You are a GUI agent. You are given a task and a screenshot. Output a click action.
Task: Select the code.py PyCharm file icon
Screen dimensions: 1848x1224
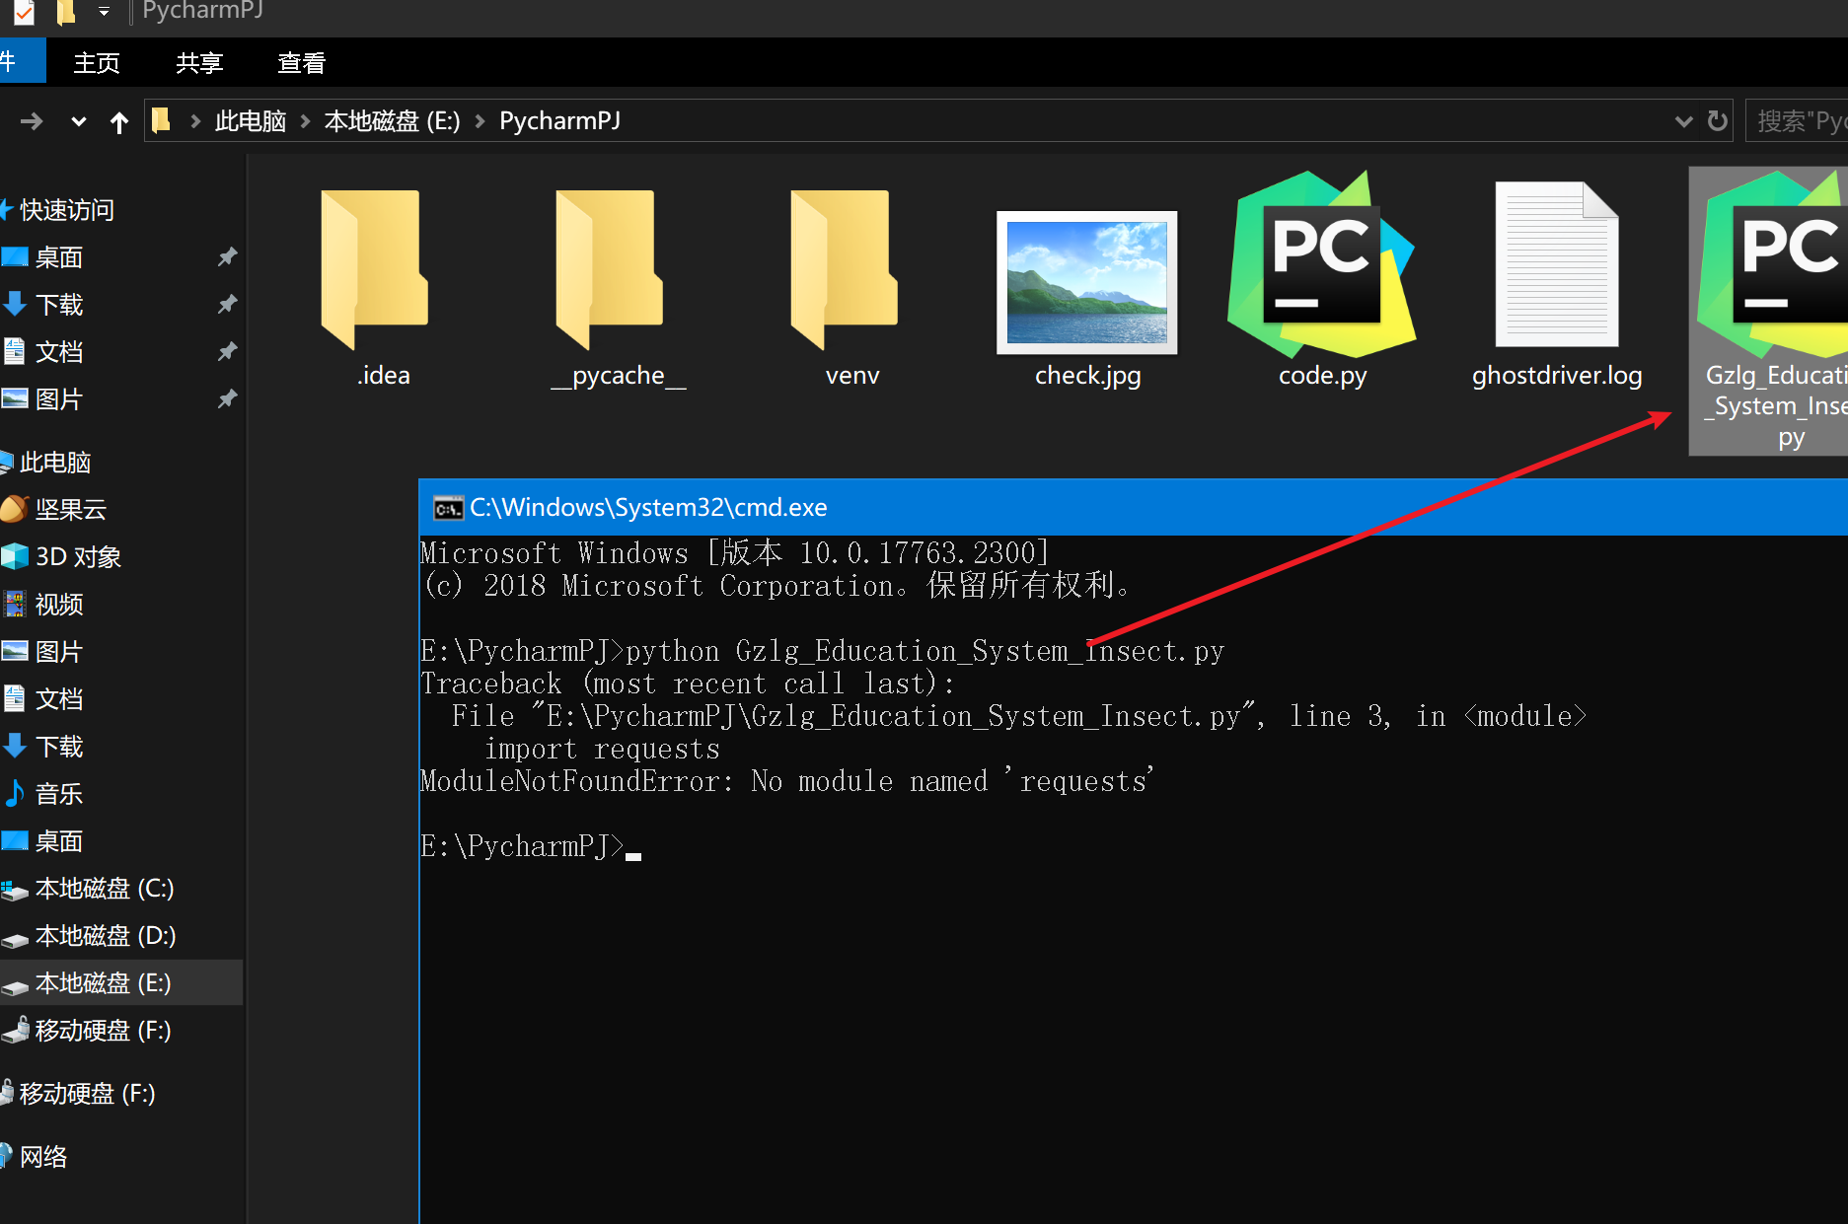[1322, 264]
